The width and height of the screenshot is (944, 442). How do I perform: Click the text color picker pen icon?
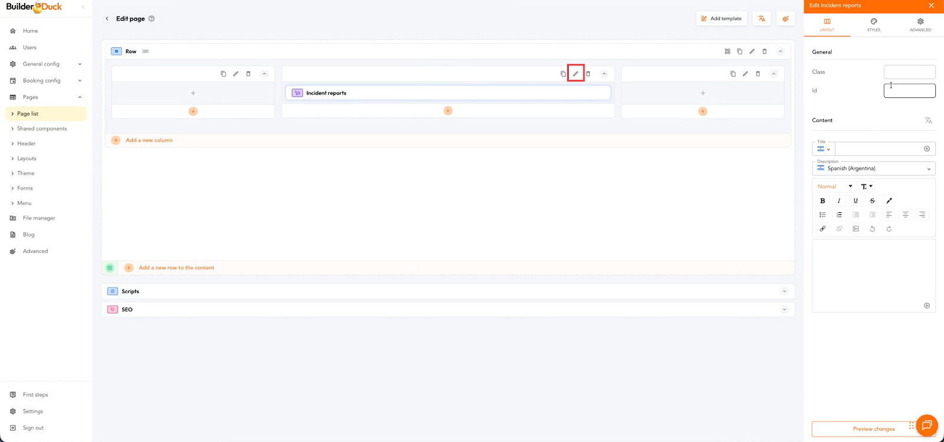pos(889,201)
